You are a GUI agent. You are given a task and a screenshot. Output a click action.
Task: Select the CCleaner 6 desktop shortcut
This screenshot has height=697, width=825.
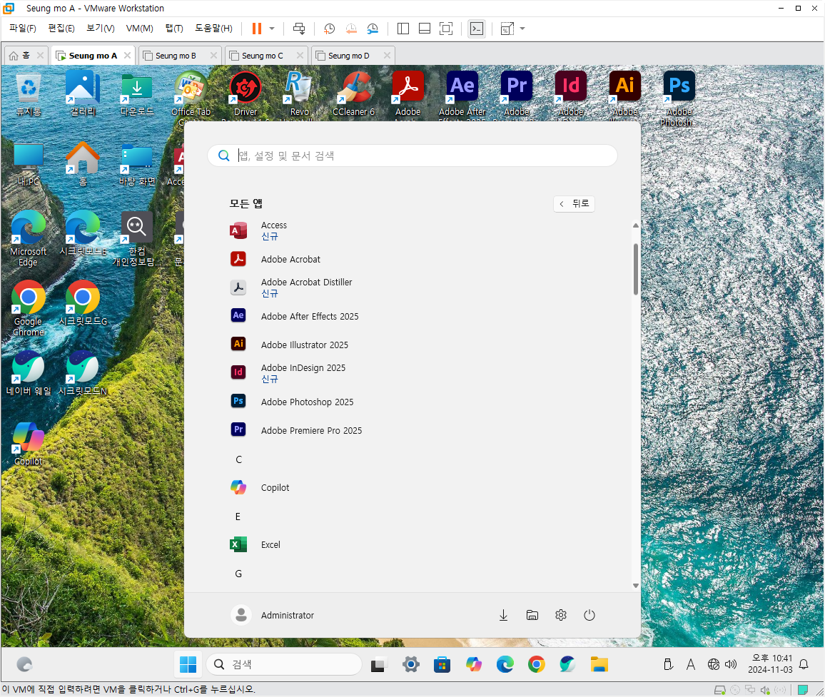(x=353, y=93)
